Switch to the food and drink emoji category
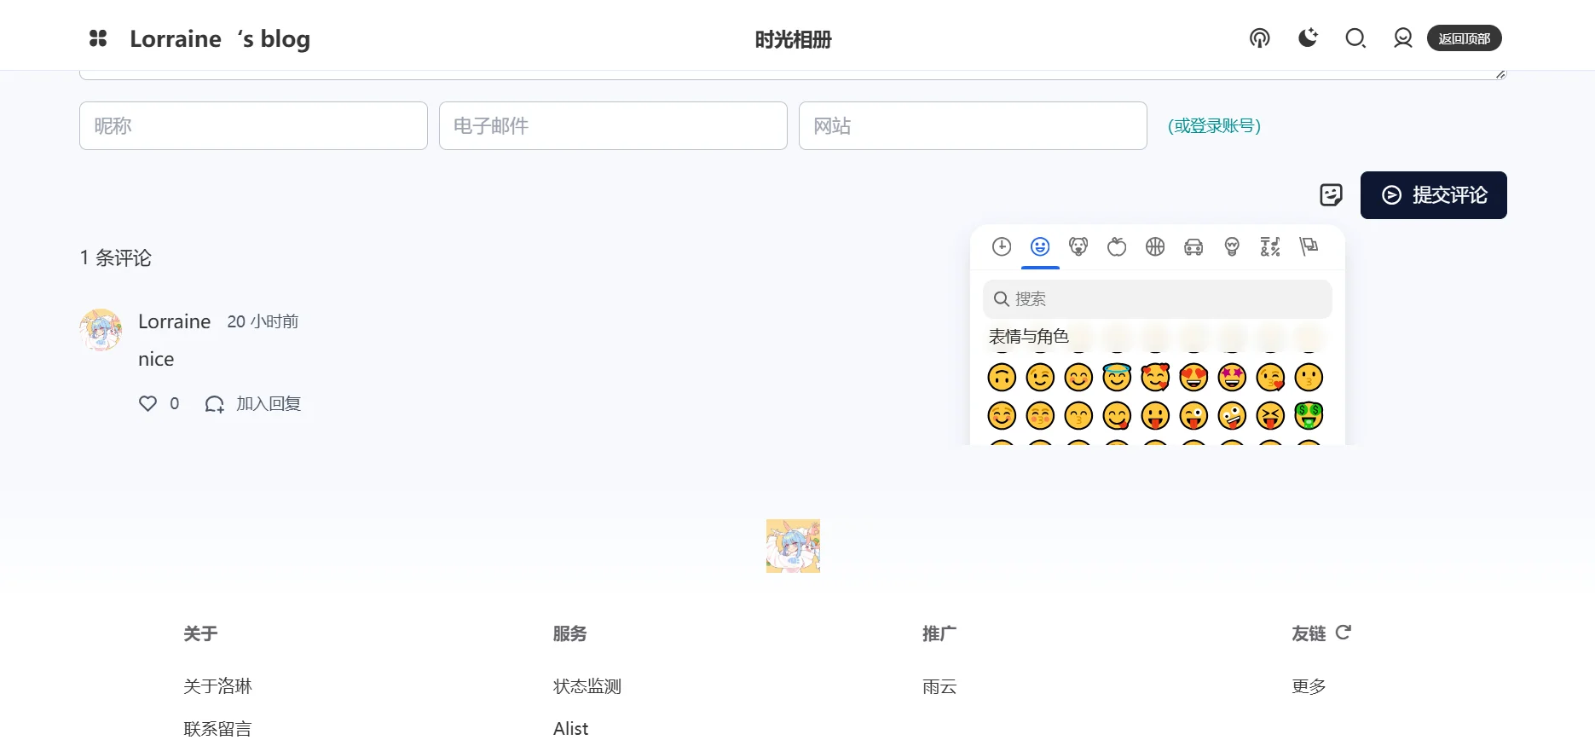This screenshot has height=740, width=1595. click(x=1117, y=246)
